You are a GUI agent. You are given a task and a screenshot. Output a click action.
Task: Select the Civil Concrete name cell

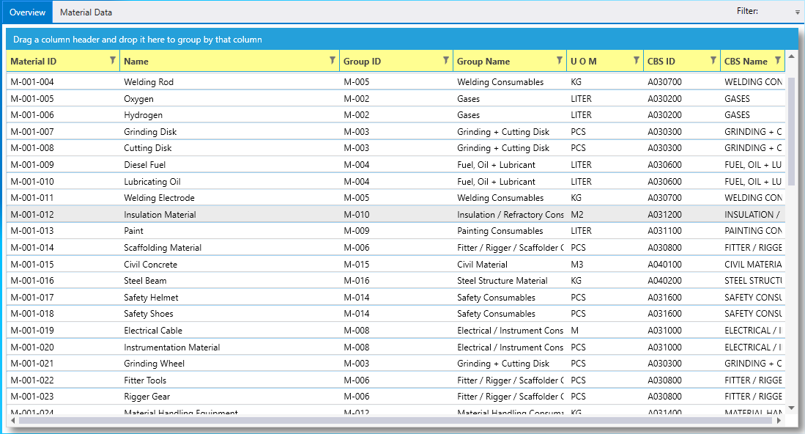[x=229, y=265]
